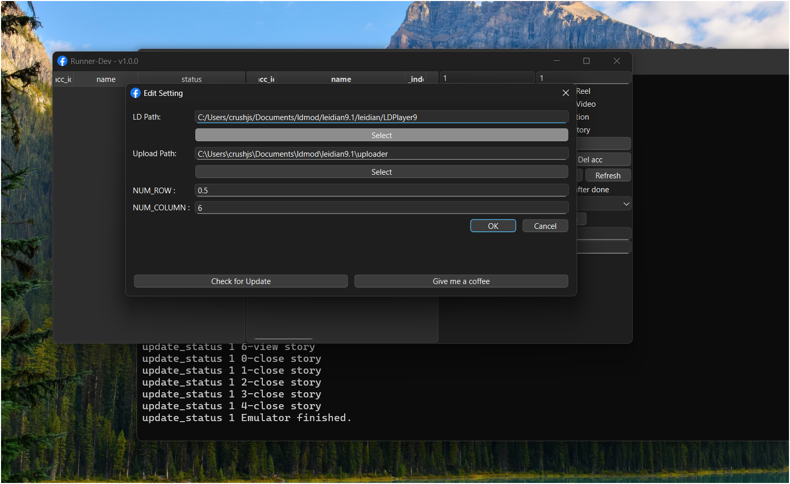Screen dimensions: 790x484
Task: Click Select under the LD Path field
Action: coord(381,135)
